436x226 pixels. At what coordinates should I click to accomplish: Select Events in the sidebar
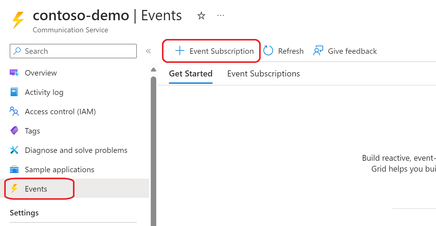36,189
